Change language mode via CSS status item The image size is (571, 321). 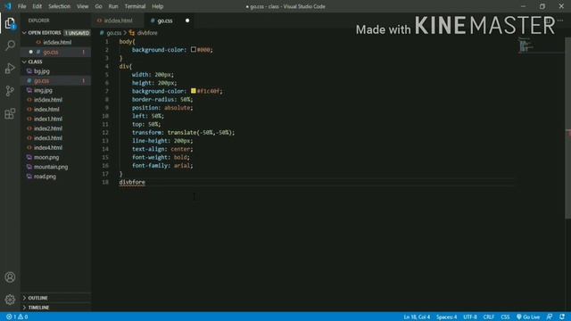(505, 317)
